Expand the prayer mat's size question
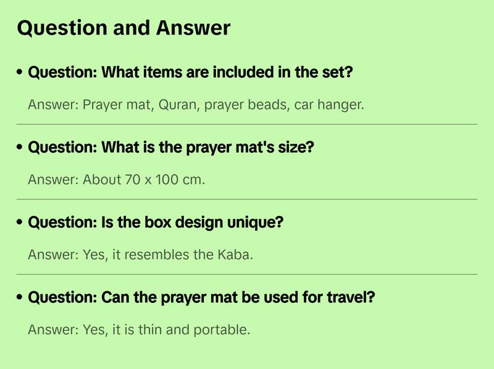 172,148
